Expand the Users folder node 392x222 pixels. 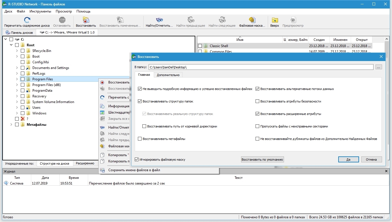[17, 107]
